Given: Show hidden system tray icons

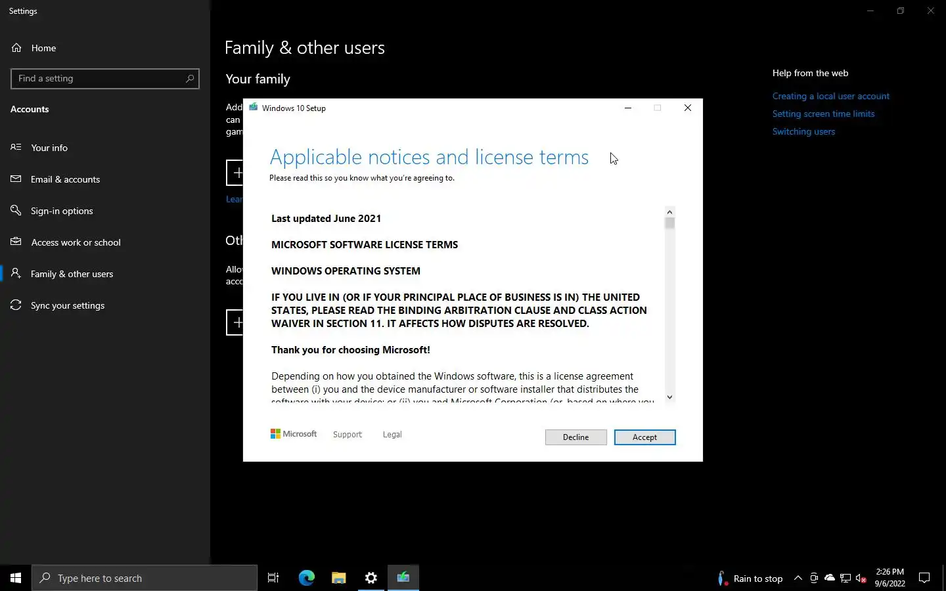Looking at the screenshot, I should [798, 578].
